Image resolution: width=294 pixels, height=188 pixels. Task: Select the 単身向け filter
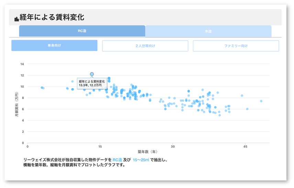click(x=54, y=46)
